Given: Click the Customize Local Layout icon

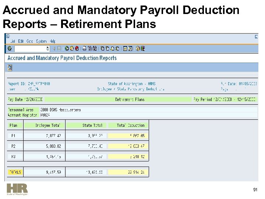Looking at the screenshot, I should point(143,49).
